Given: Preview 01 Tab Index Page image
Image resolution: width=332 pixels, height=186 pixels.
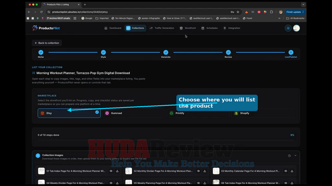Looking at the screenshot, I should (111, 171).
